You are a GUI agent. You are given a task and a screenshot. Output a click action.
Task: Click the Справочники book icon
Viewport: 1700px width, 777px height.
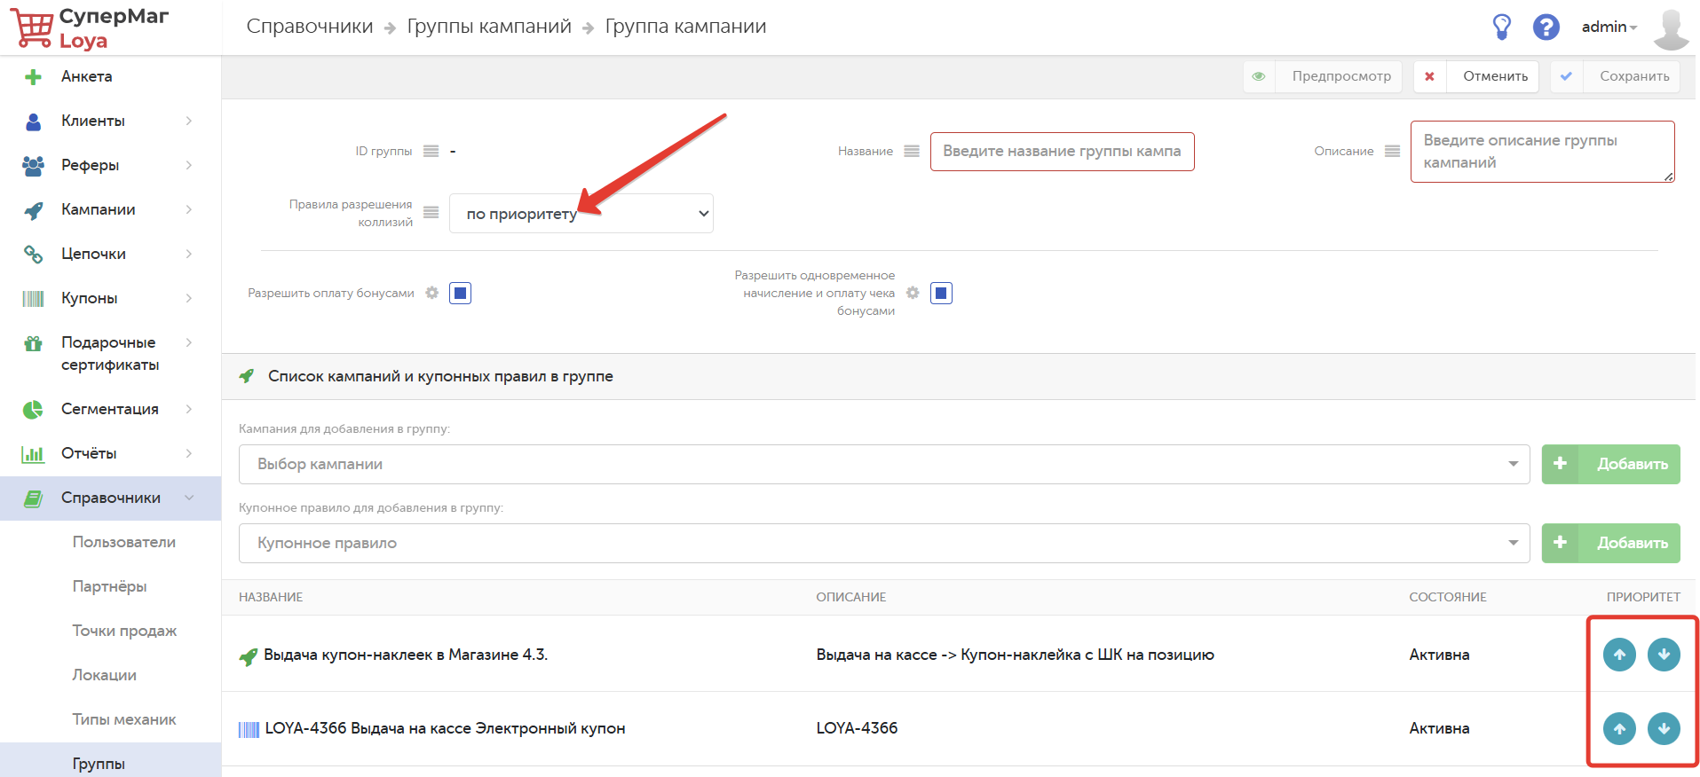[x=33, y=498]
